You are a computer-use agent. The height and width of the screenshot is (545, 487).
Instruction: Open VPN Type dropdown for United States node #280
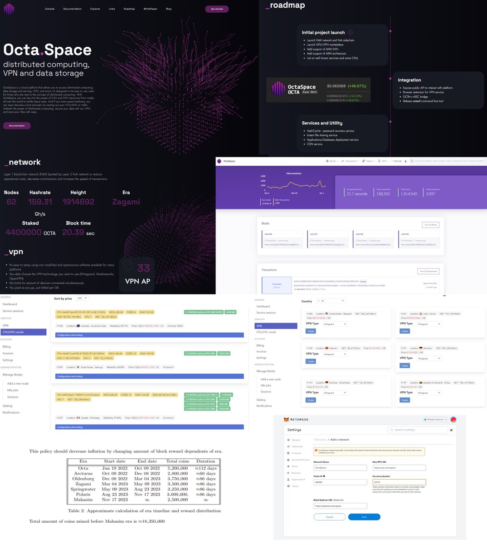(335, 324)
